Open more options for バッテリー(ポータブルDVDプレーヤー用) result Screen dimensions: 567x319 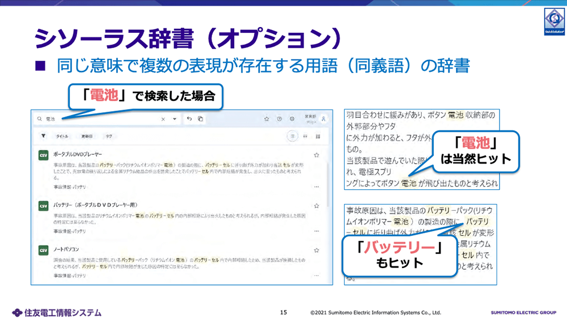316,231
